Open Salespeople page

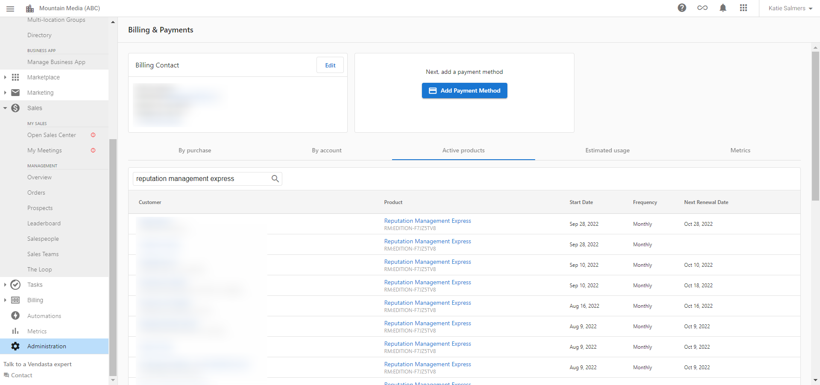point(43,239)
